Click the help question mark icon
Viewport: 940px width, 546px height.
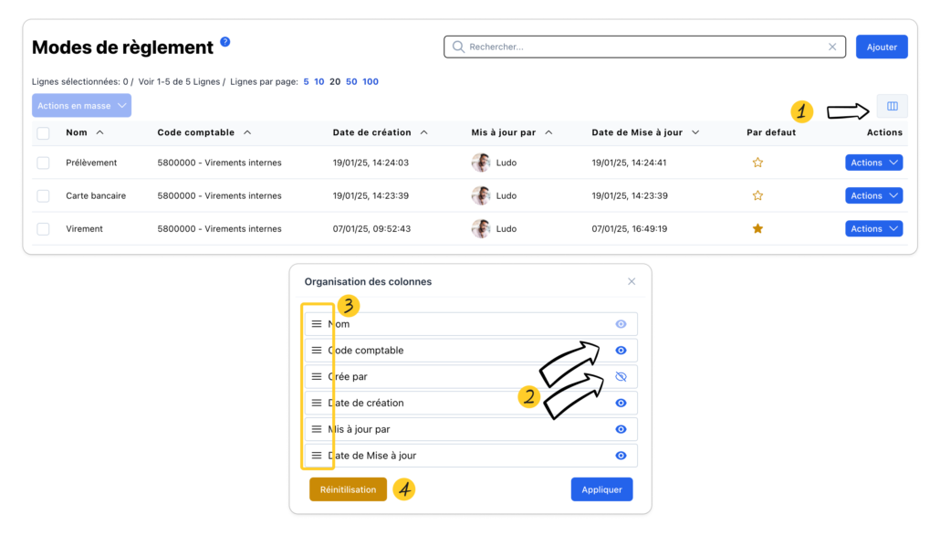[225, 41]
